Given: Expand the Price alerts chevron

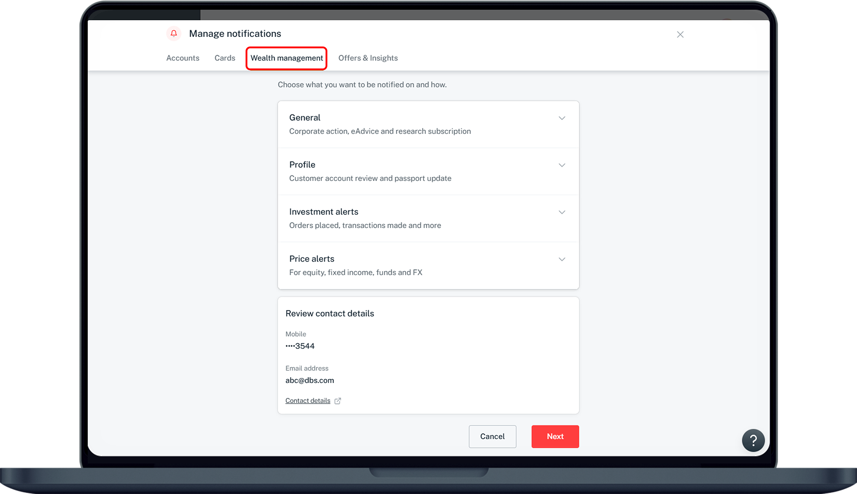Looking at the screenshot, I should click(x=562, y=259).
